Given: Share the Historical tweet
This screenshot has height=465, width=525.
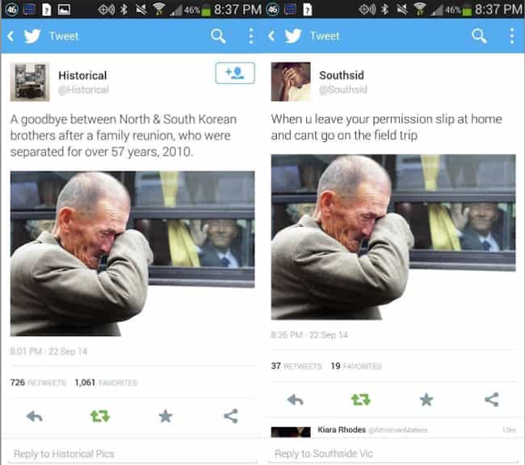Looking at the screenshot, I should (231, 416).
